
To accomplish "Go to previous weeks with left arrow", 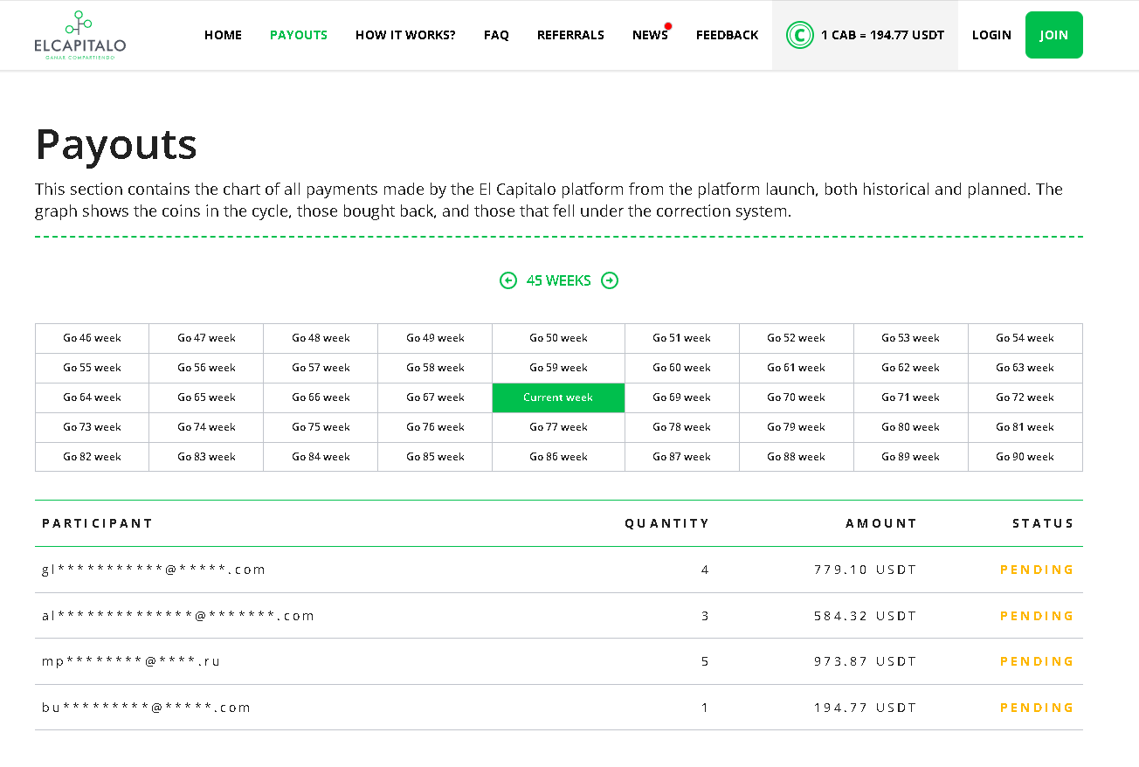I will point(508,280).
